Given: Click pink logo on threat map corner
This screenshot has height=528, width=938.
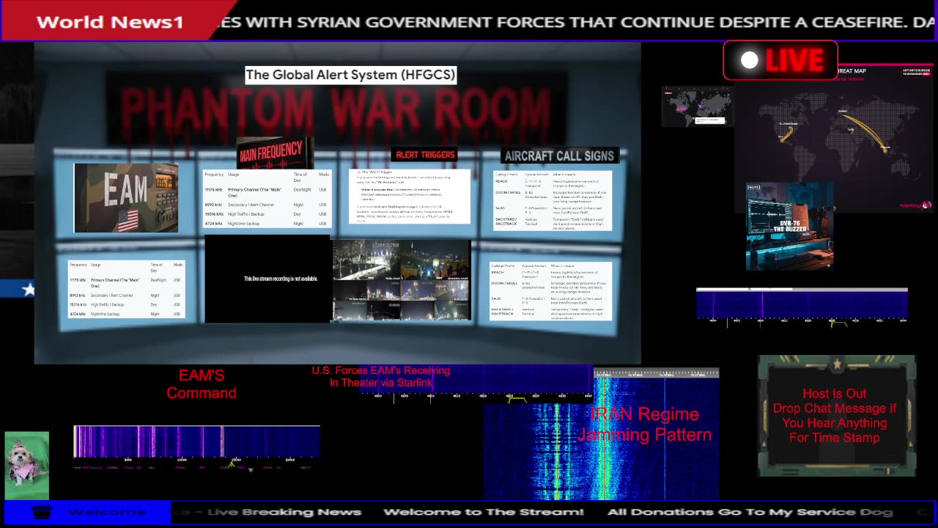Looking at the screenshot, I should tap(915, 206).
